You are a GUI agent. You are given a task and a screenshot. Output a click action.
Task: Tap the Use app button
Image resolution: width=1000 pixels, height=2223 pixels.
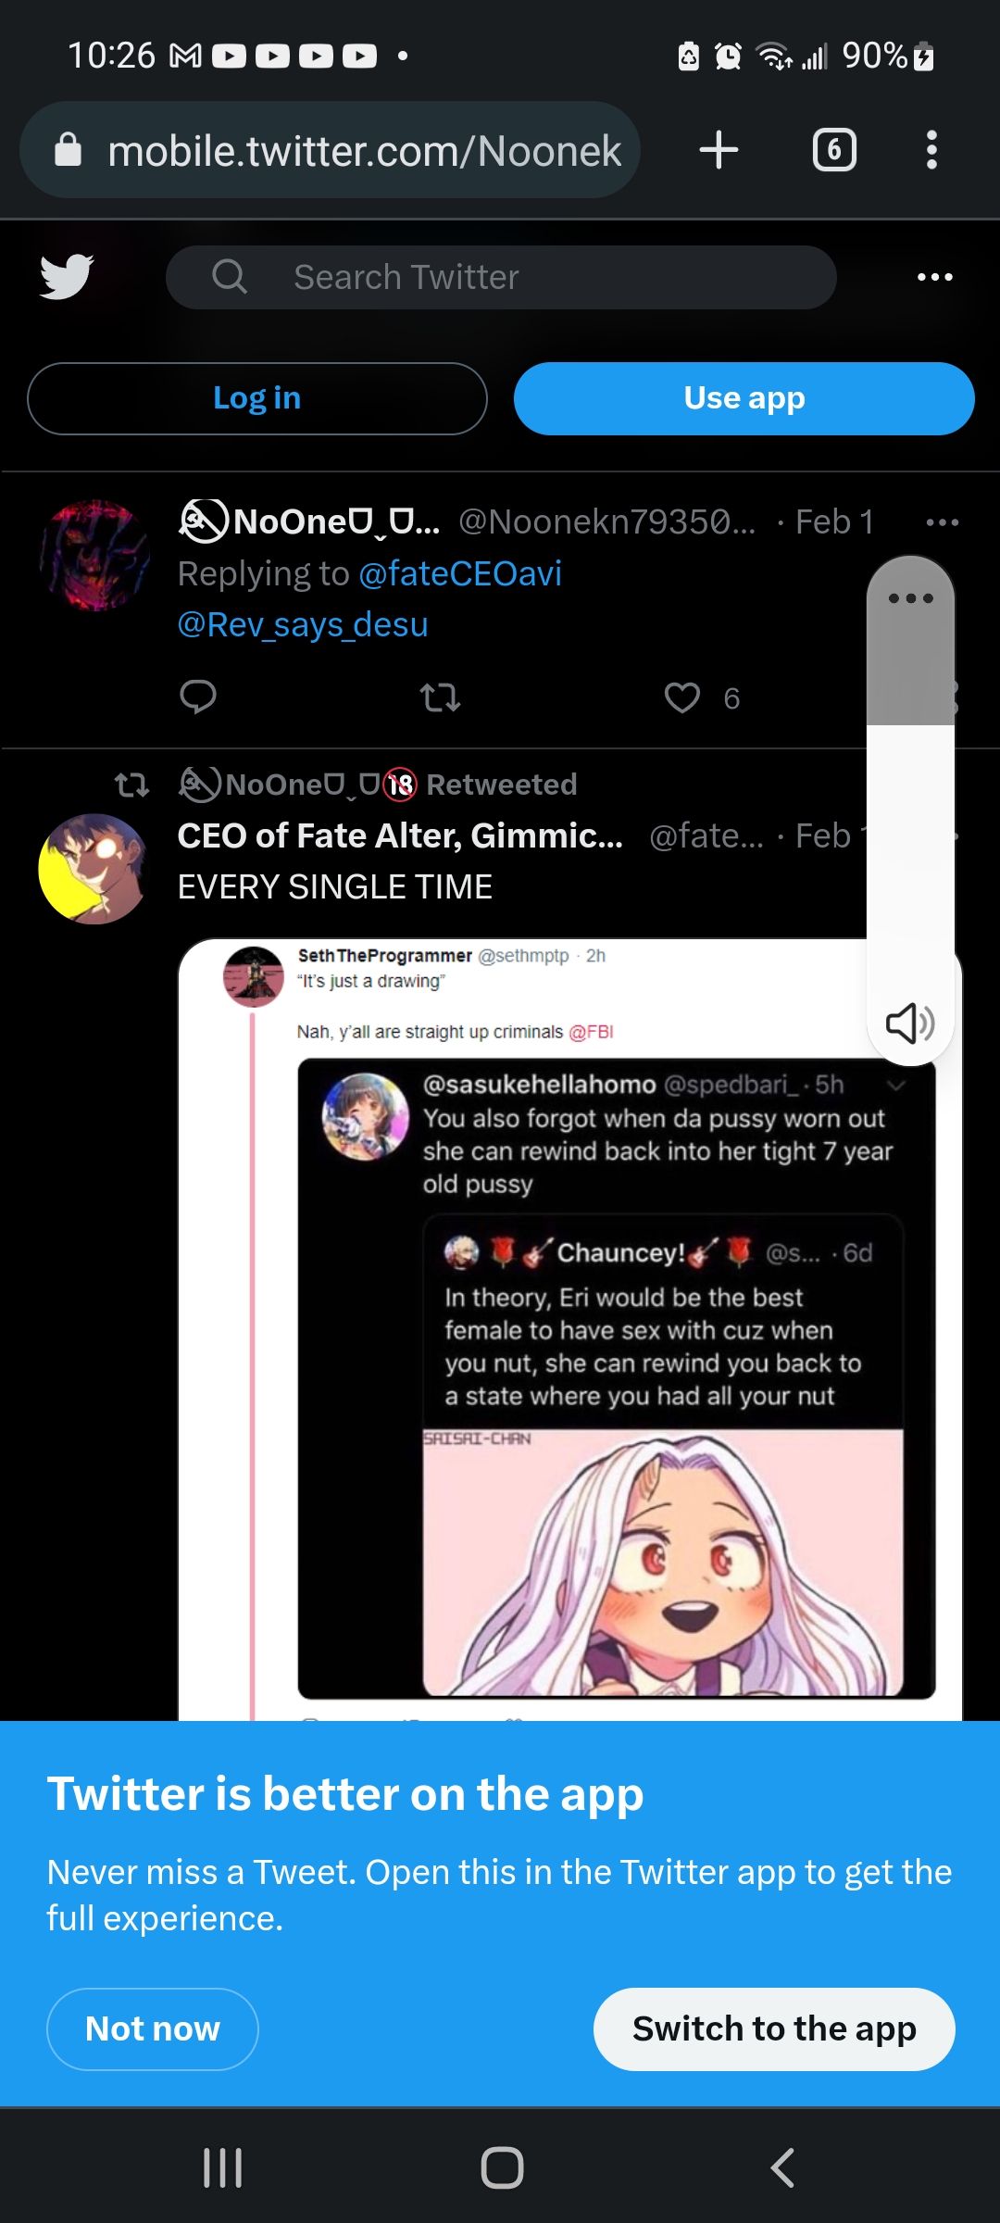point(744,398)
